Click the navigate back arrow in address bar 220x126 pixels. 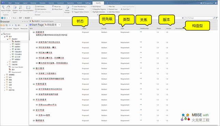pos(2,18)
